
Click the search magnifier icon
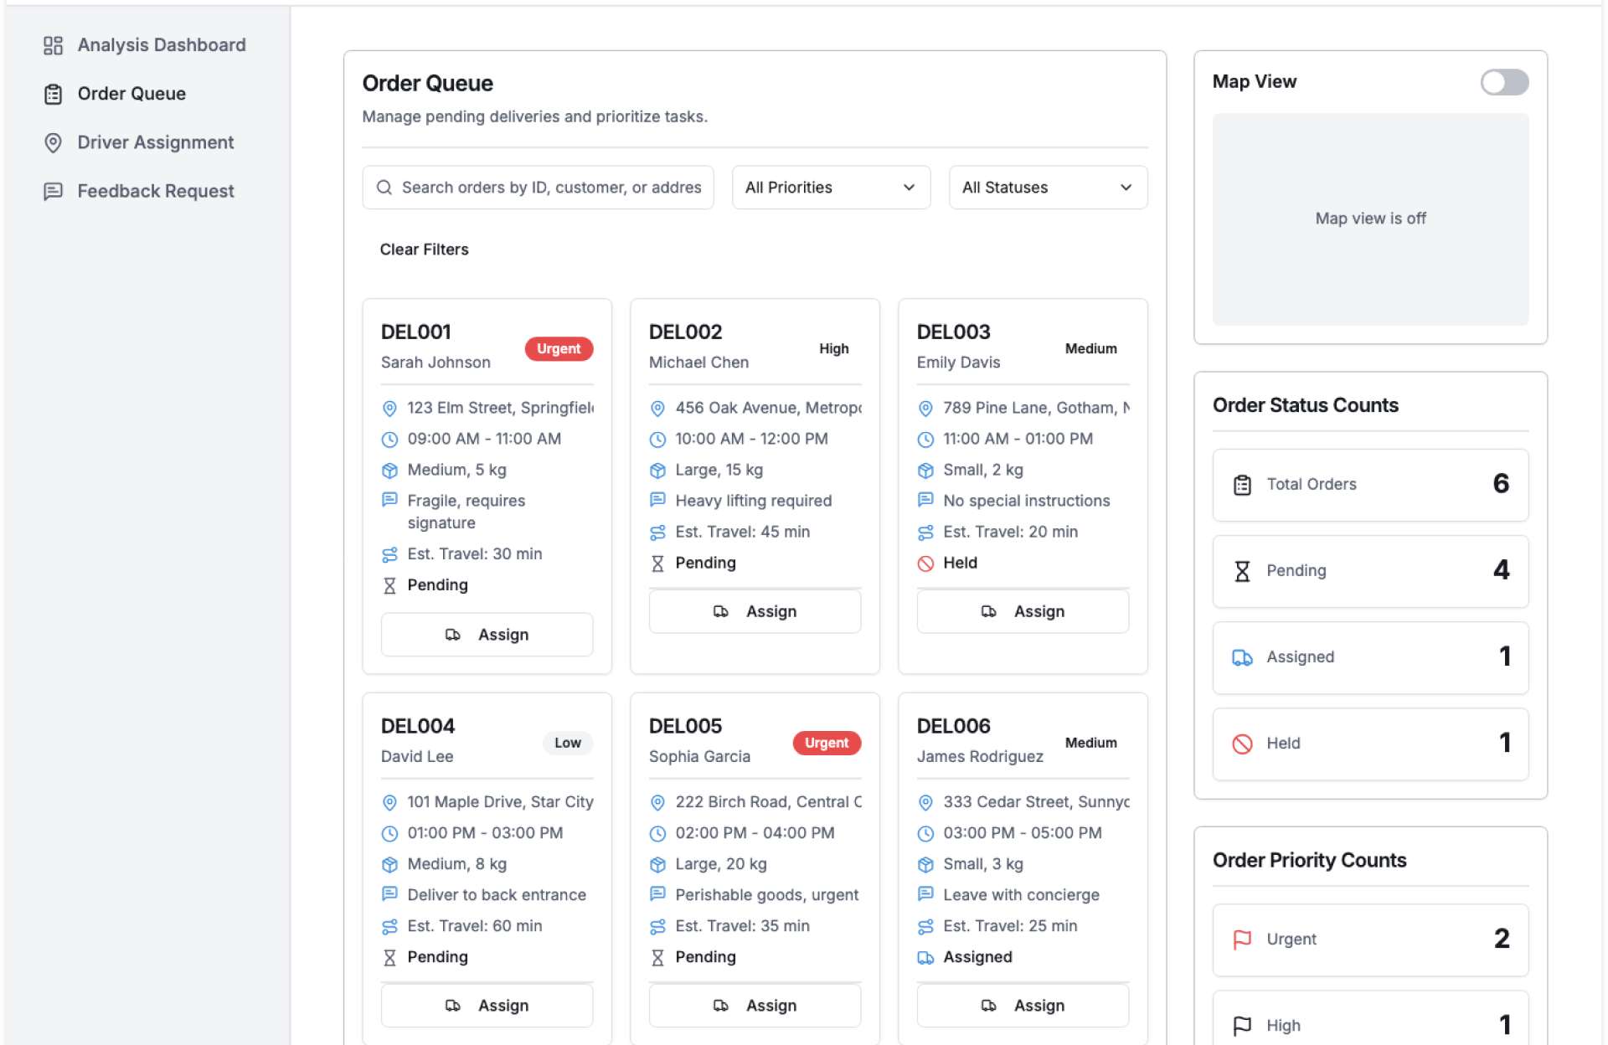384,188
